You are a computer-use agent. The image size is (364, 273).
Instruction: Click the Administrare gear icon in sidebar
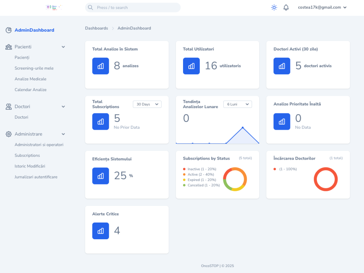(x=8, y=134)
